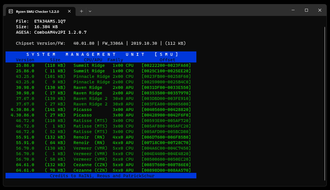Open a new terminal tab with plus

pyautogui.click(x=81, y=11)
